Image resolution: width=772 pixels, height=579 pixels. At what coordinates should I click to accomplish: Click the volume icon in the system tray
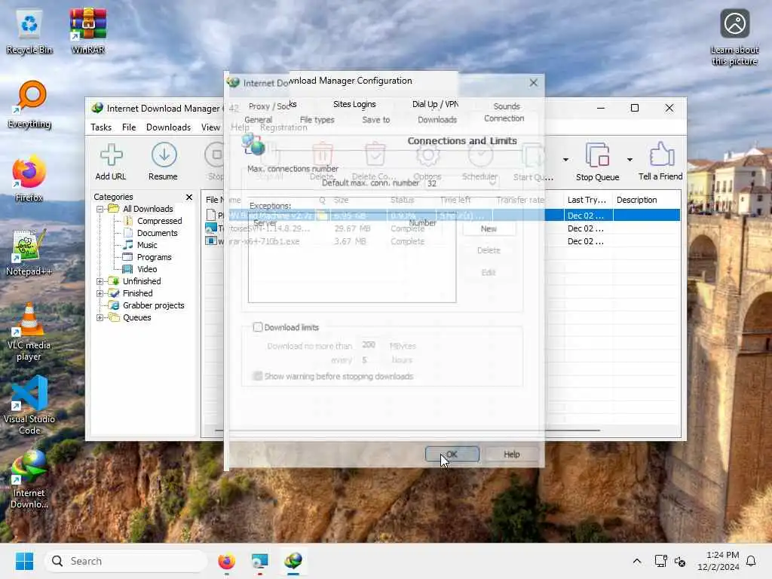[x=680, y=561]
